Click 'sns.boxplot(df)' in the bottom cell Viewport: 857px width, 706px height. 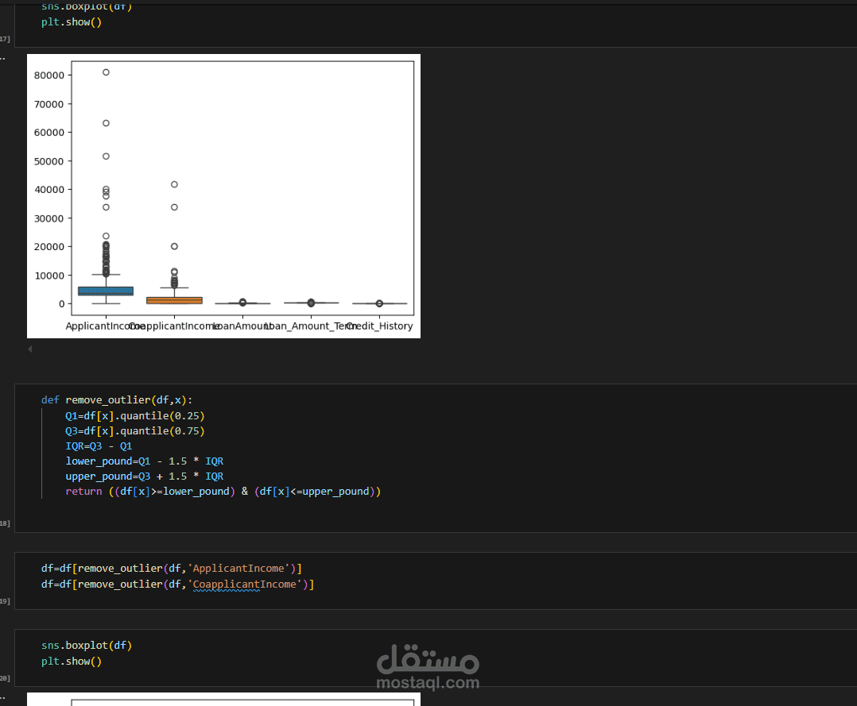(87, 646)
